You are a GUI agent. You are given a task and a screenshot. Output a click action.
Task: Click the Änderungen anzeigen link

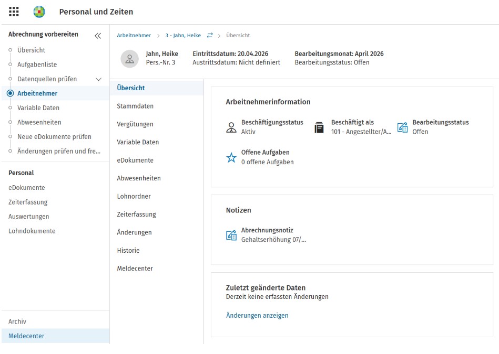[x=257, y=316]
